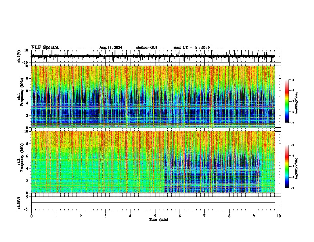
Task: Click the "VLF Spectra" plot title
Action: [x=45, y=47]
